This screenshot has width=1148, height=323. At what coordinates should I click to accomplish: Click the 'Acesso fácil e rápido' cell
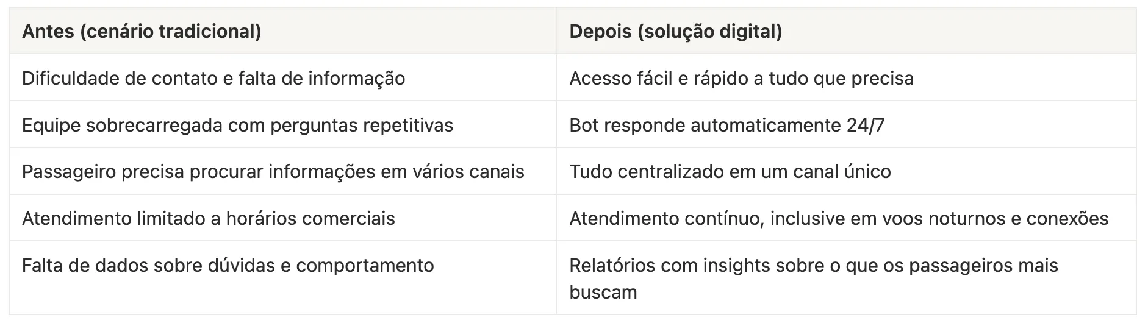(741, 79)
